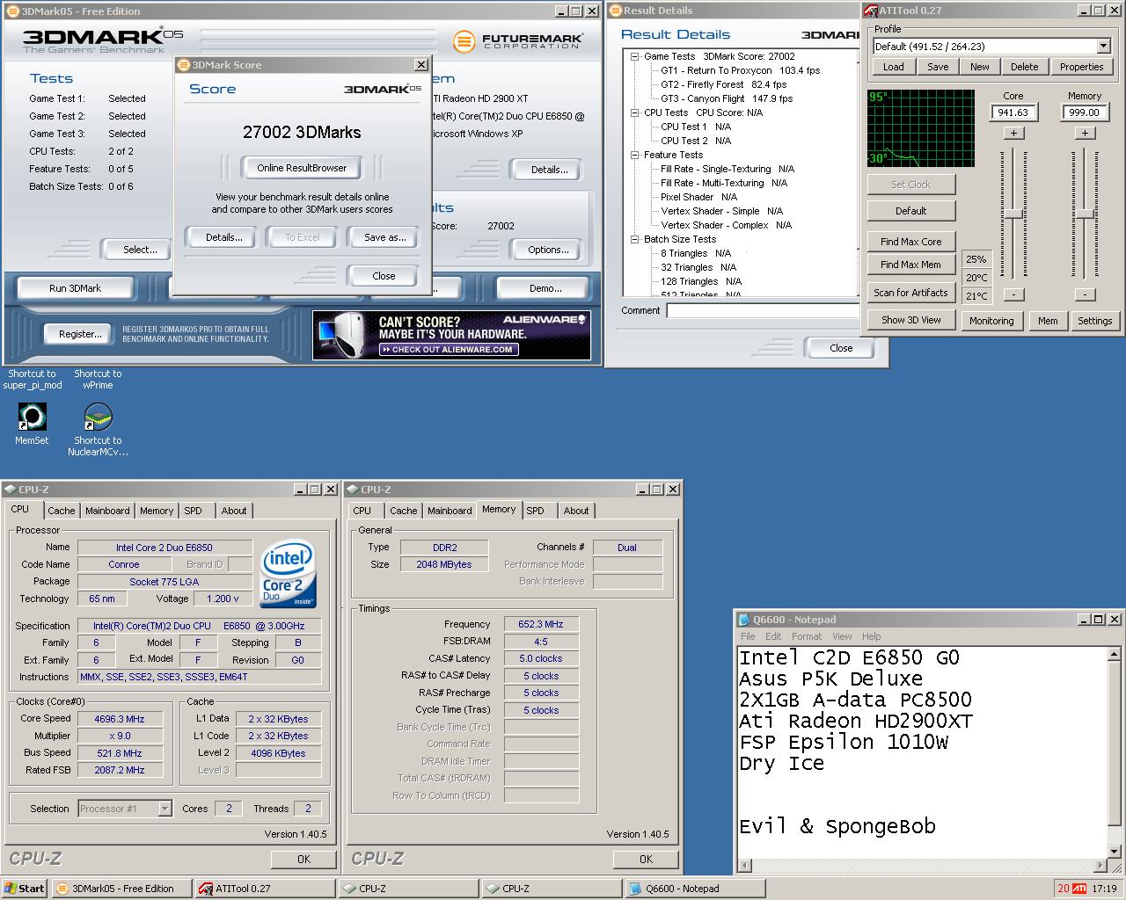Click Save profile button in ATITool

938,67
